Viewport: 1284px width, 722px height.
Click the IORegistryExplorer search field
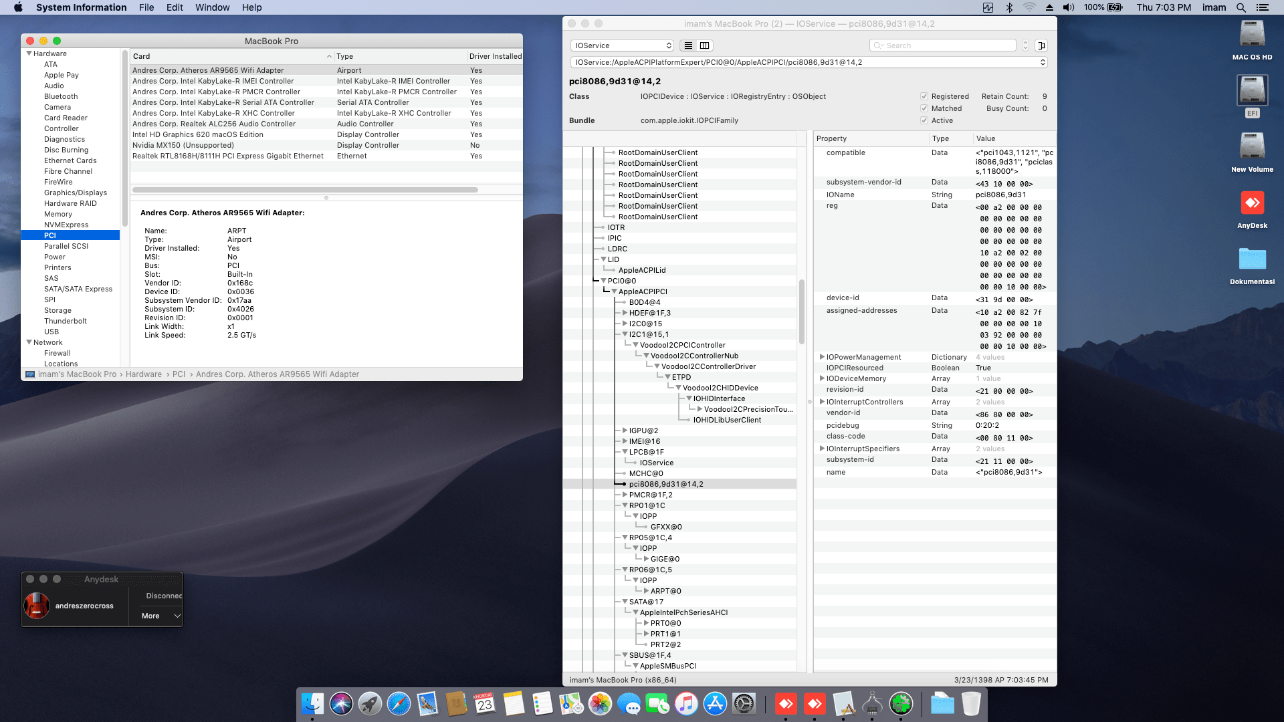pyautogui.click(x=943, y=45)
